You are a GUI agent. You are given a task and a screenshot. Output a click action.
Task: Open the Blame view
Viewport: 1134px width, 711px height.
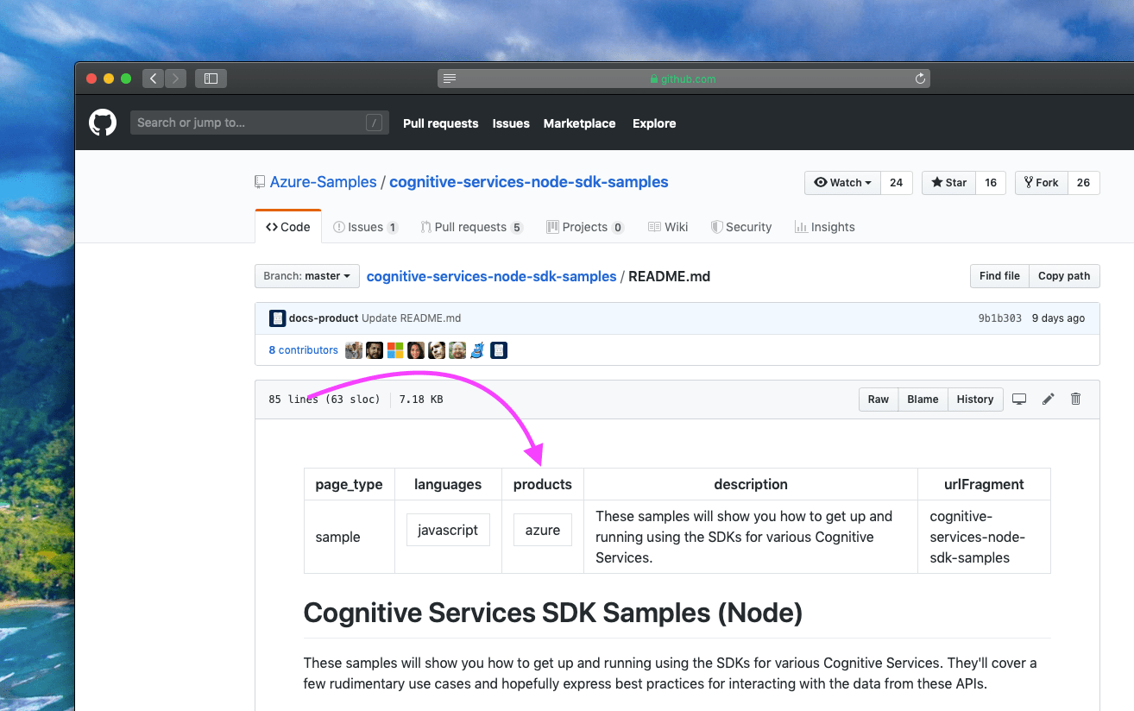click(923, 399)
